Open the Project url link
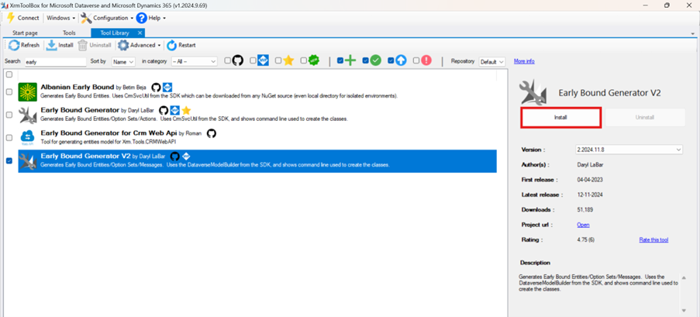 point(583,225)
